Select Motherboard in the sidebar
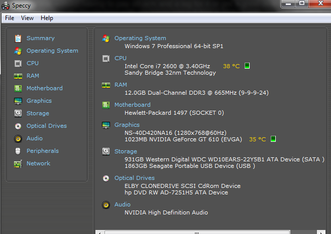 click(45, 89)
